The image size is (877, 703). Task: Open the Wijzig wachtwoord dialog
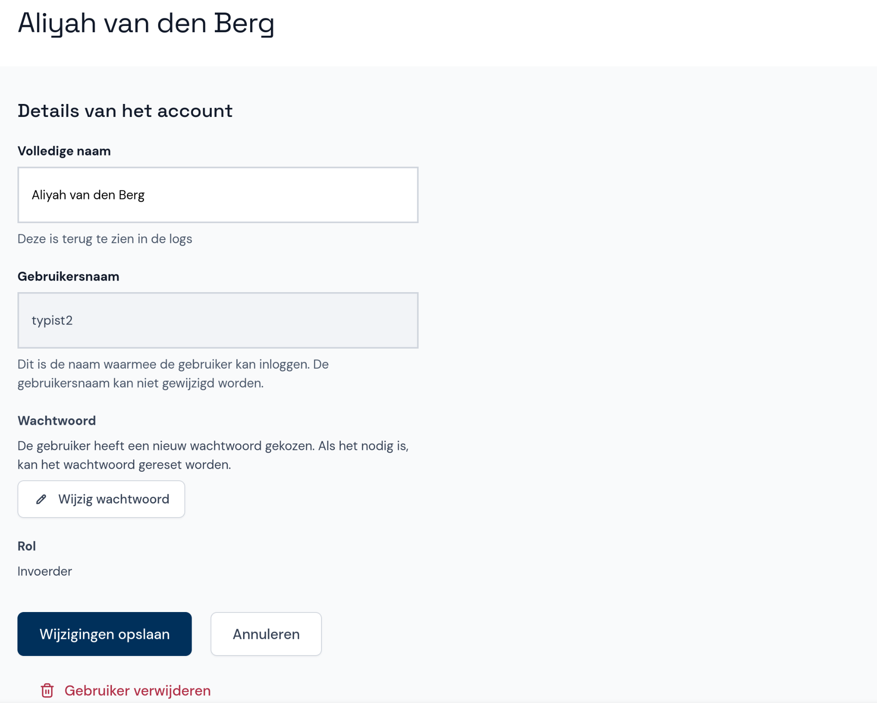pyautogui.click(x=101, y=499)
